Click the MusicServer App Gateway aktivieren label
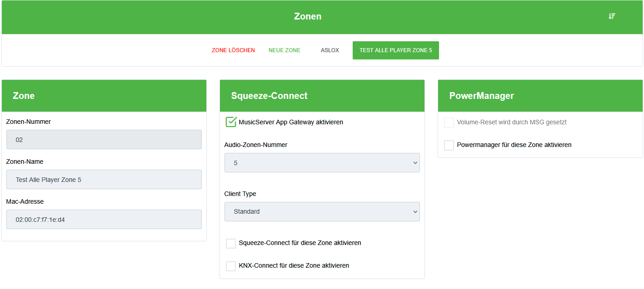 tap(291, 122)
